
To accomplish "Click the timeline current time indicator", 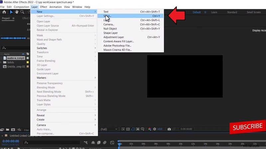I will 119,144.
